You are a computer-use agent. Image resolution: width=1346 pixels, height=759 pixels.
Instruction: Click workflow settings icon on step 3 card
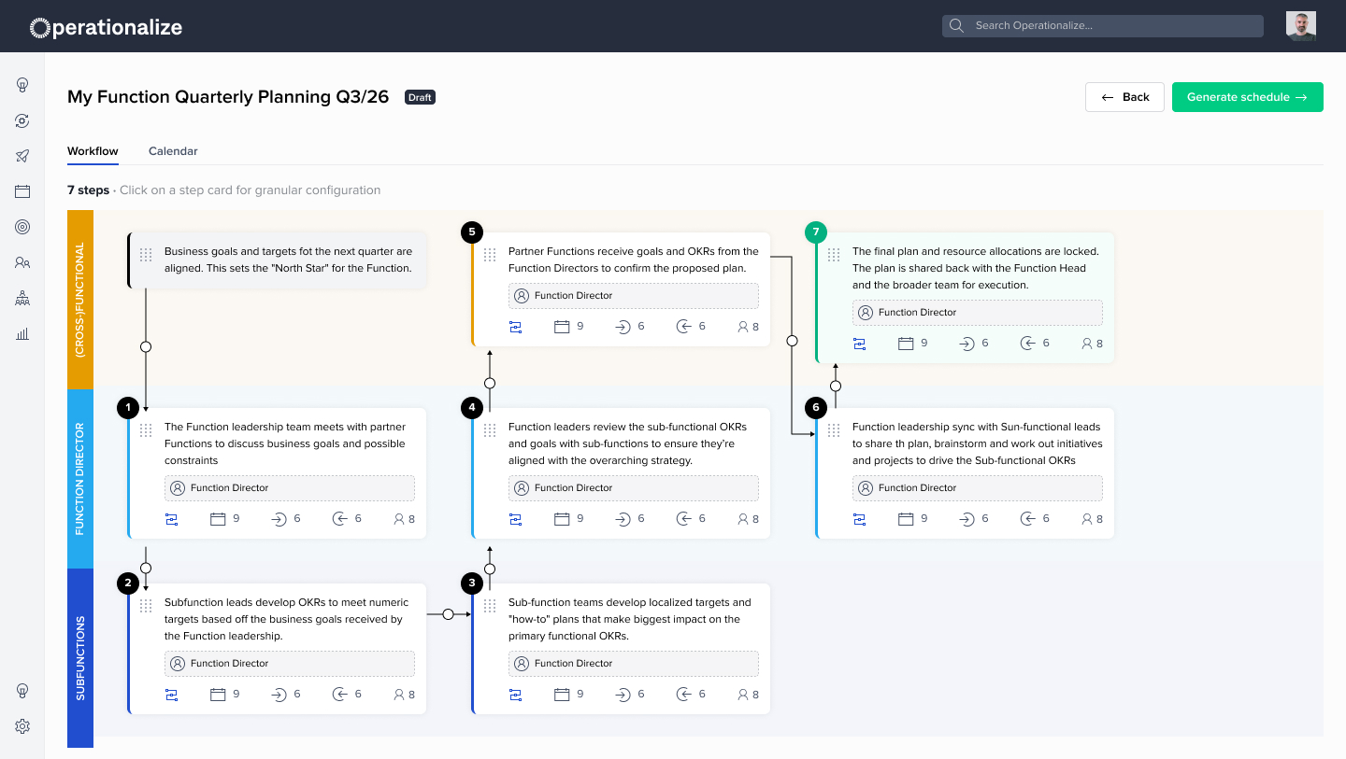tap(515, 695)
